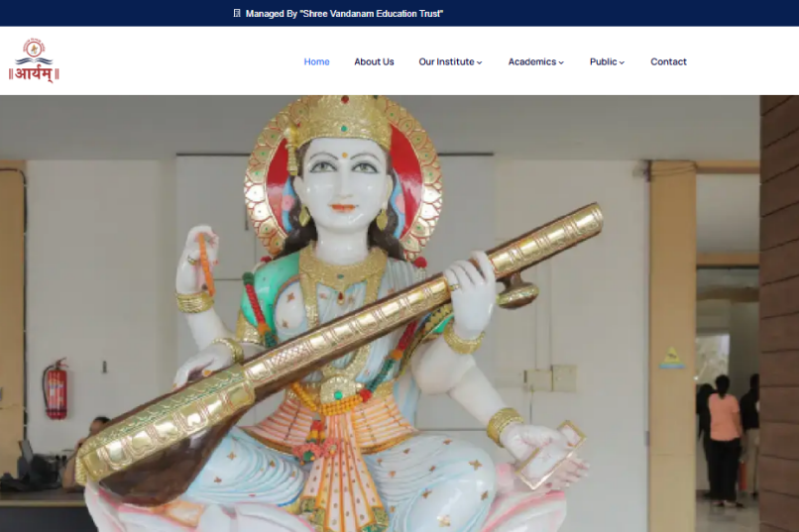Click the arrow icon next to Academics
Image resolution: width=799 pixels, height=532 pixels.
[561, 62]
